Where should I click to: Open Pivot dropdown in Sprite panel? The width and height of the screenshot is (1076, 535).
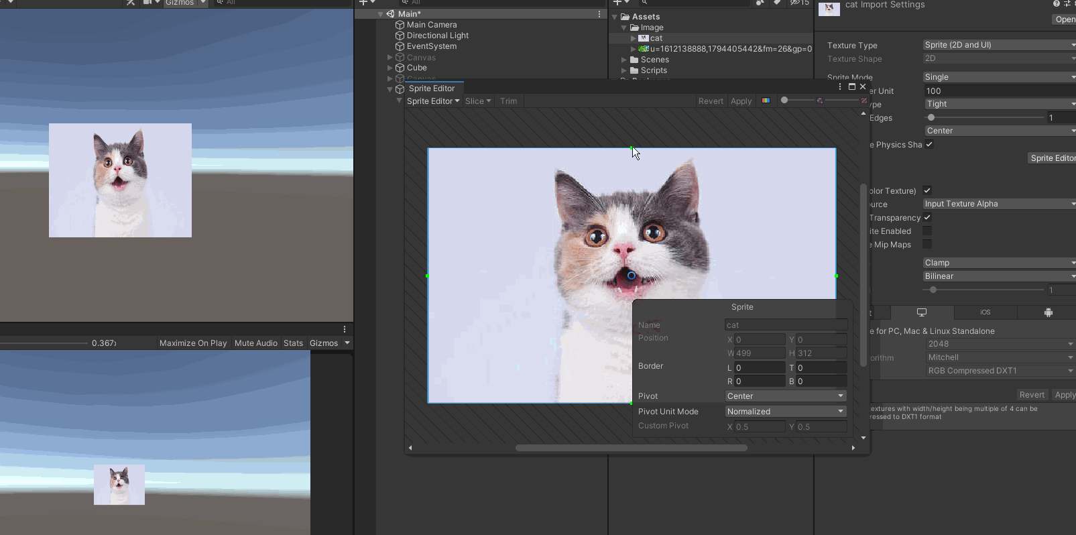(786, 396)
